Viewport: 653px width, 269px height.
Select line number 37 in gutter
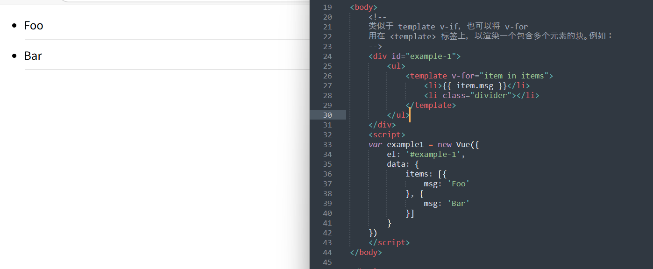coord(327,184)
